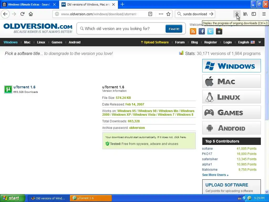
Task: Close the Old versions of Windows tab
Action: pyautogui.click(x=113, y=4)
